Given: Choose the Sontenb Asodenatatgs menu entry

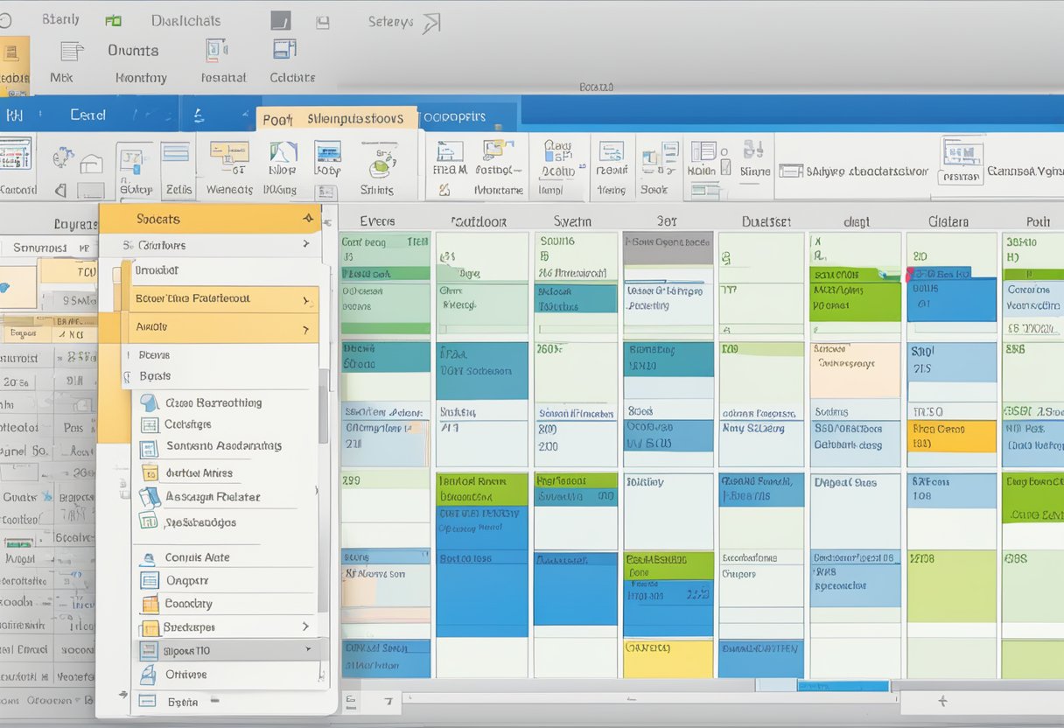Looking at the screenshot, I should (x=224, y=446).
